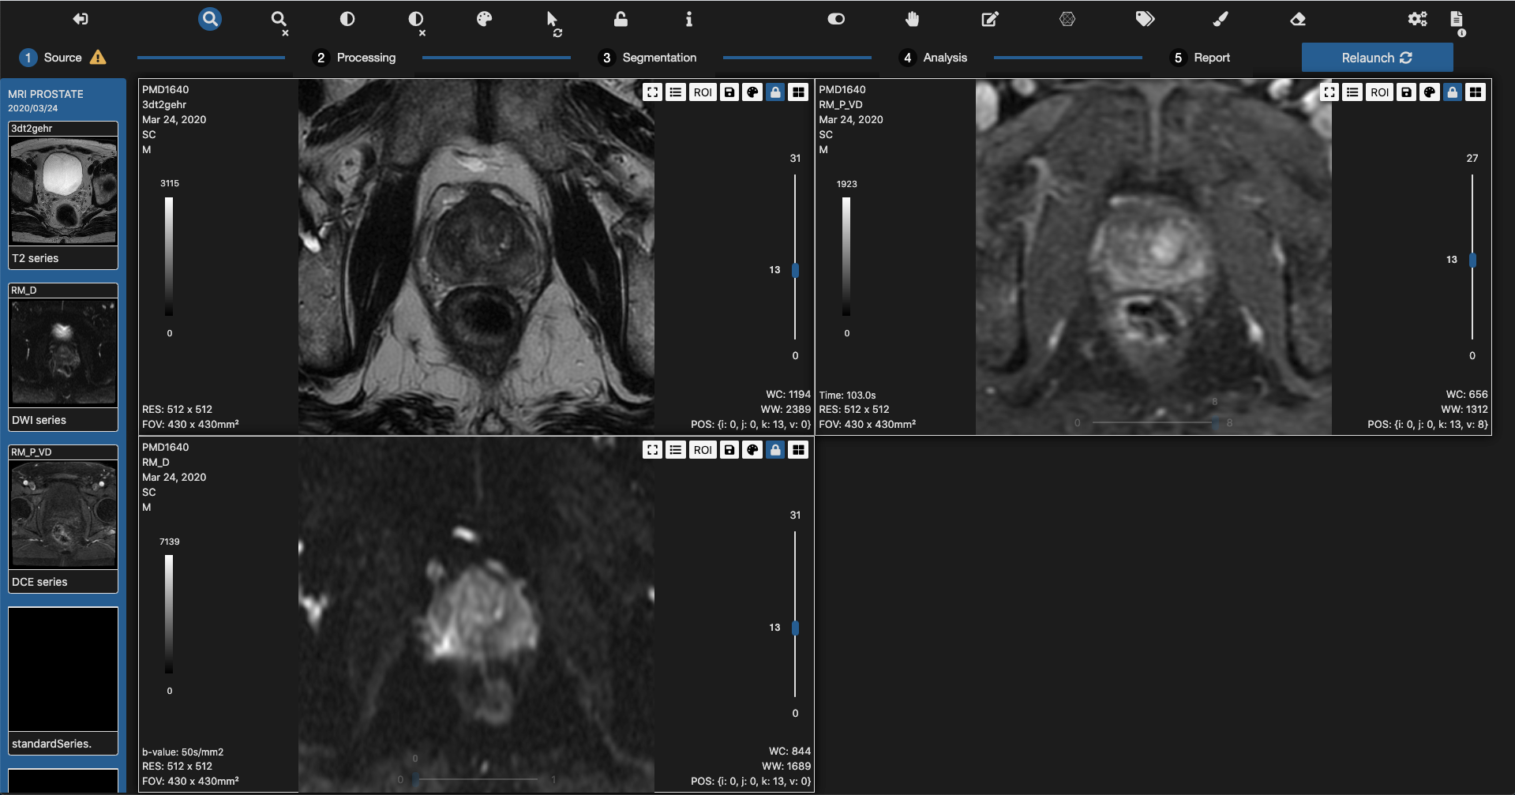Open the list menu in 3dt2gehr viewport
Viewport: 1515px width, 795px height.
[675, 92]
